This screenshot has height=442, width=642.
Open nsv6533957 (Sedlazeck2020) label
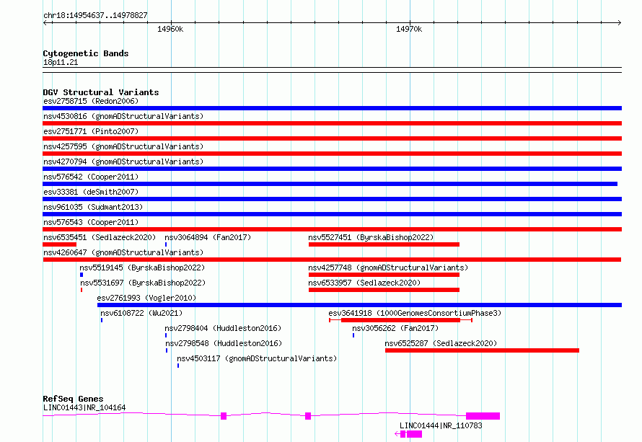[x=364, y=283]
